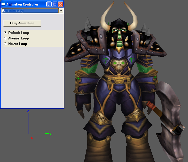Minimize the Animation Controller window
Image resolution: width=188 pixels, height=162 pixels.
(x=49, y=4)
